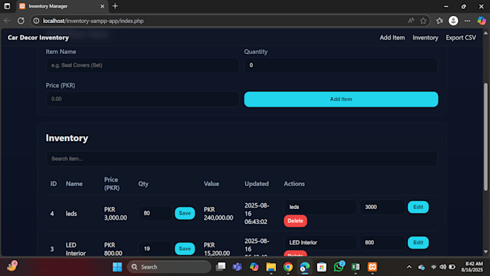Screen dimensions: 490x276
Task: Edit the name field containing leds
Action: coord(321,207)
